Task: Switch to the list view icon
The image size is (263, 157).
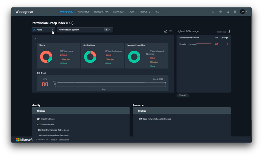Action: [170, 31]
